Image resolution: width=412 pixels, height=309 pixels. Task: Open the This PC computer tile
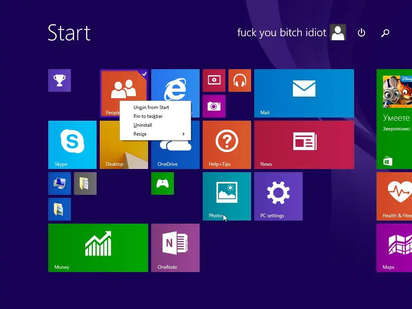pyautogui.click(x=60, y=183)
